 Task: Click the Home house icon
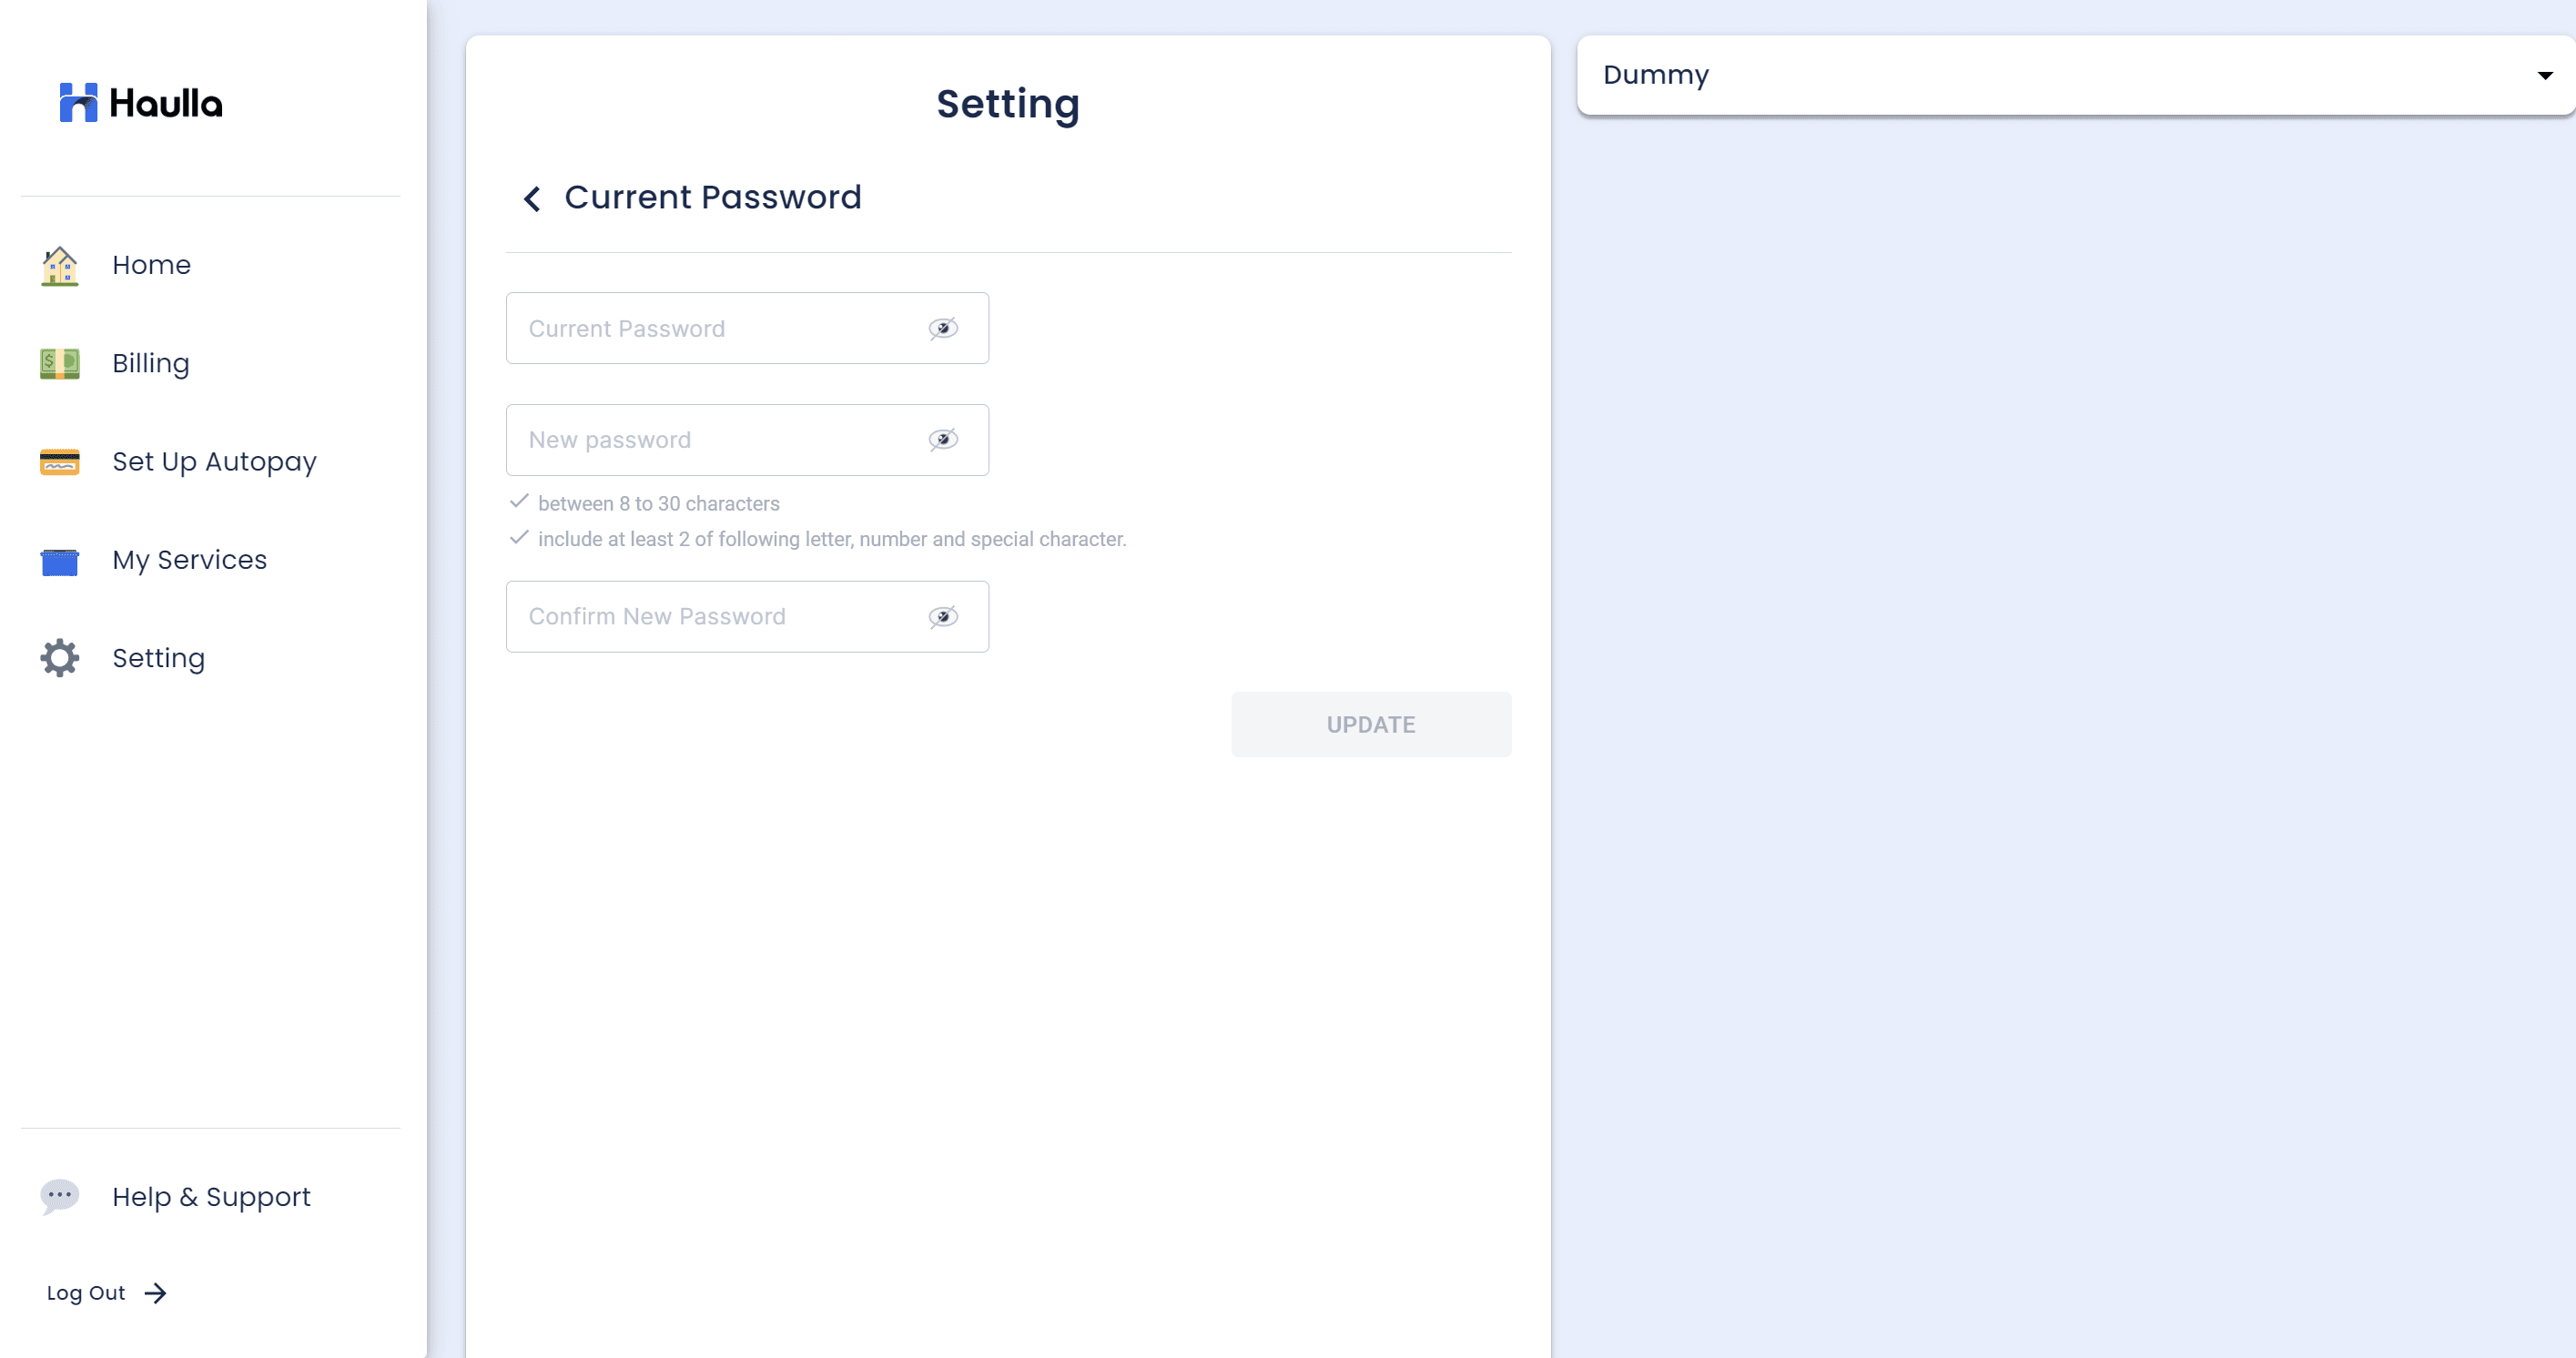pyautogui.click(x=60, y=266)
